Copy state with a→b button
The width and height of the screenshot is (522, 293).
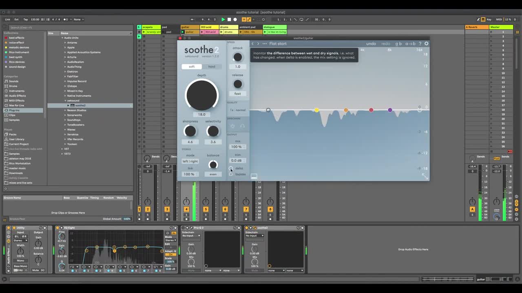pyautogui.click(x=410, y=44)
